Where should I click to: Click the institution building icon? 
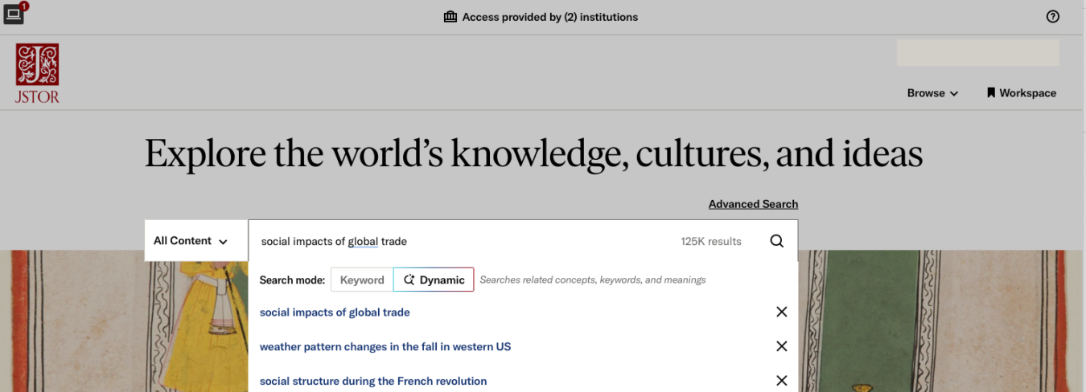(x=450, y=17)
